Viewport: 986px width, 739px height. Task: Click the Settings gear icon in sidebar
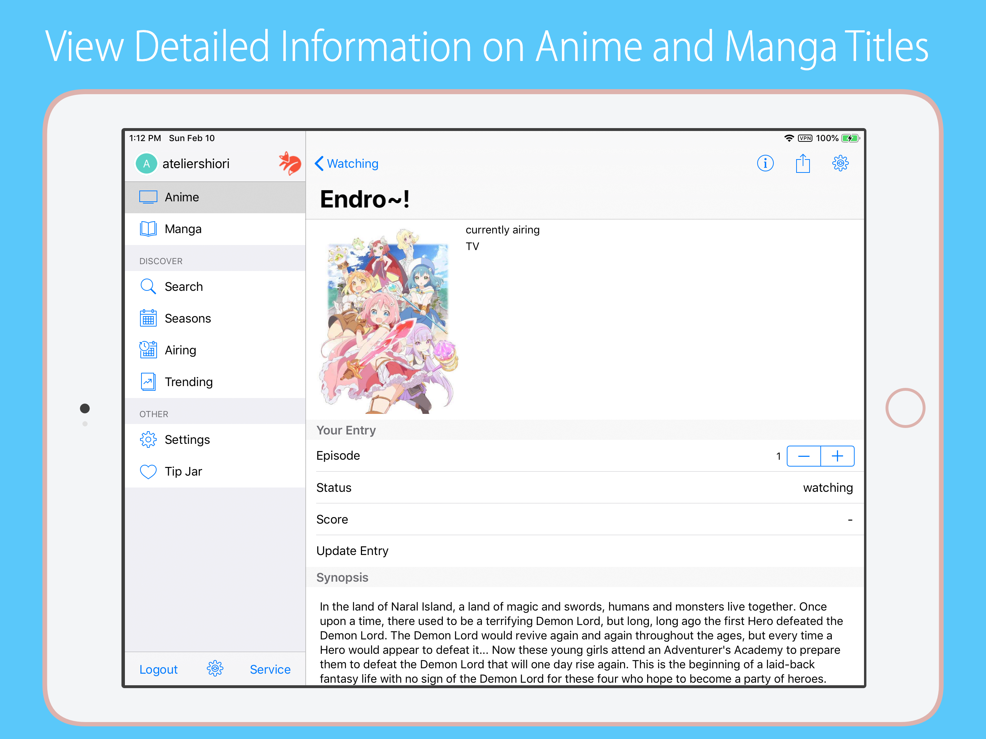(148, 440)
